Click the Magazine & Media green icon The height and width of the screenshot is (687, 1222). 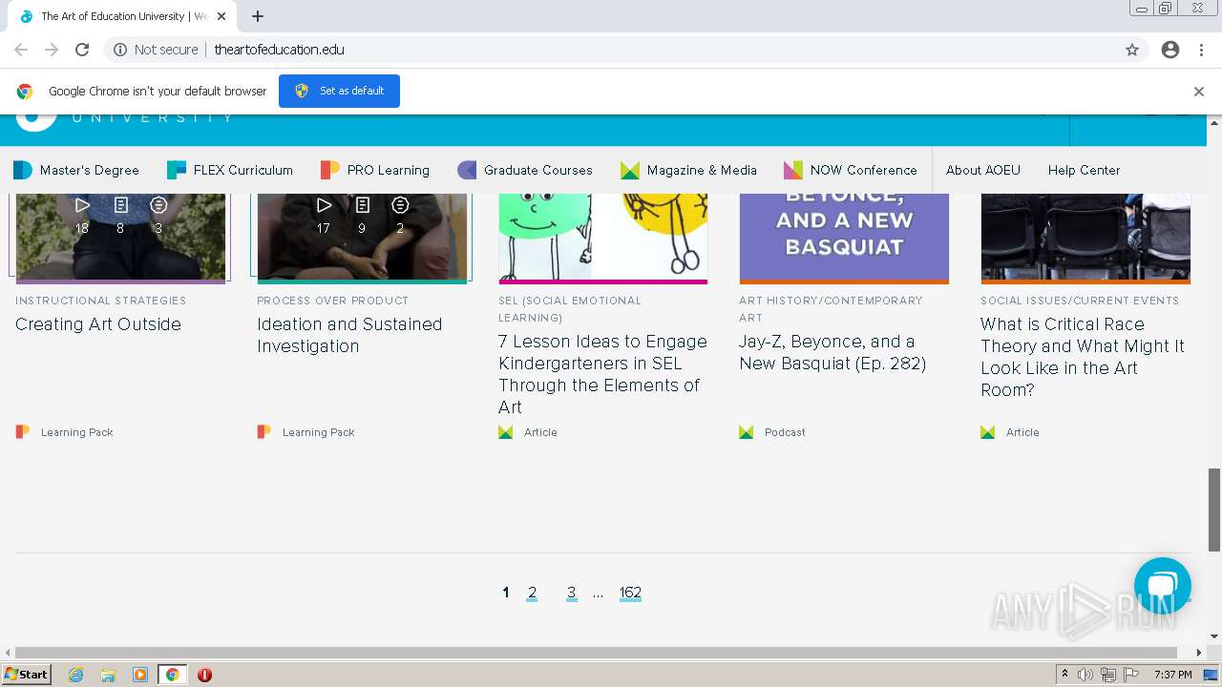click(630, 170)
